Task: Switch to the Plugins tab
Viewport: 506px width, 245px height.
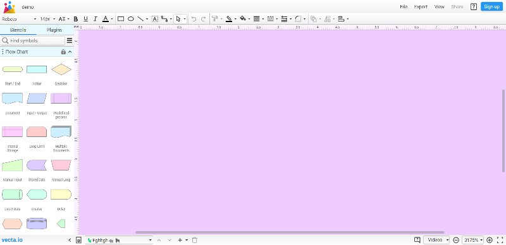Action: point(54,30)
